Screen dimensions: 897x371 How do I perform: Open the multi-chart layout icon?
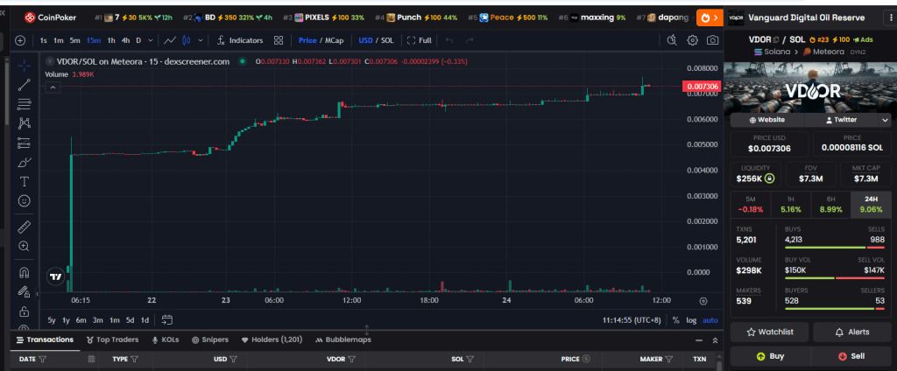tap(279, 40)
